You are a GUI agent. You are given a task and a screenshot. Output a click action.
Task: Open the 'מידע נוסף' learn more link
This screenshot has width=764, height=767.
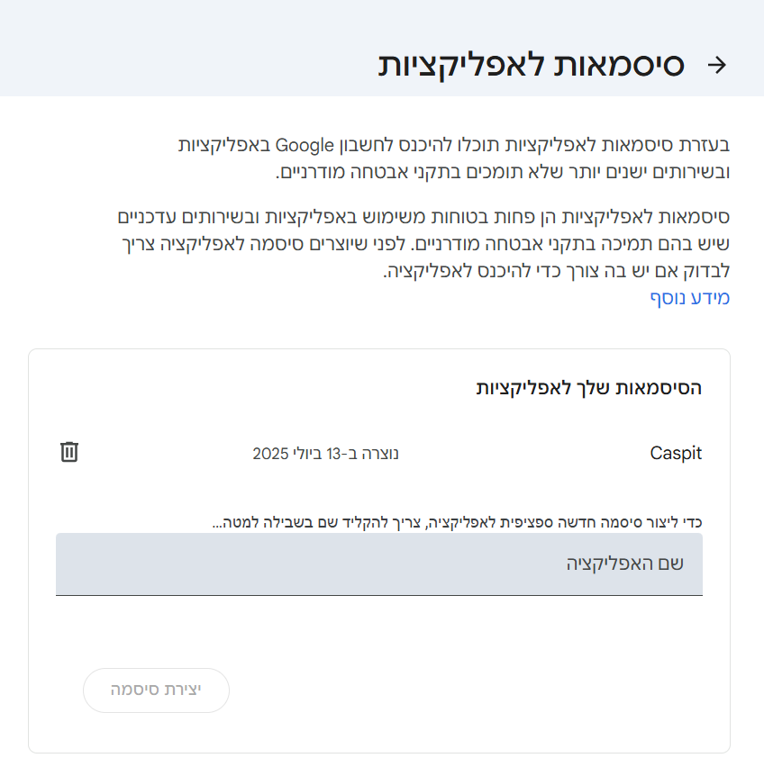pyautogui.click(x=690, y=298)
